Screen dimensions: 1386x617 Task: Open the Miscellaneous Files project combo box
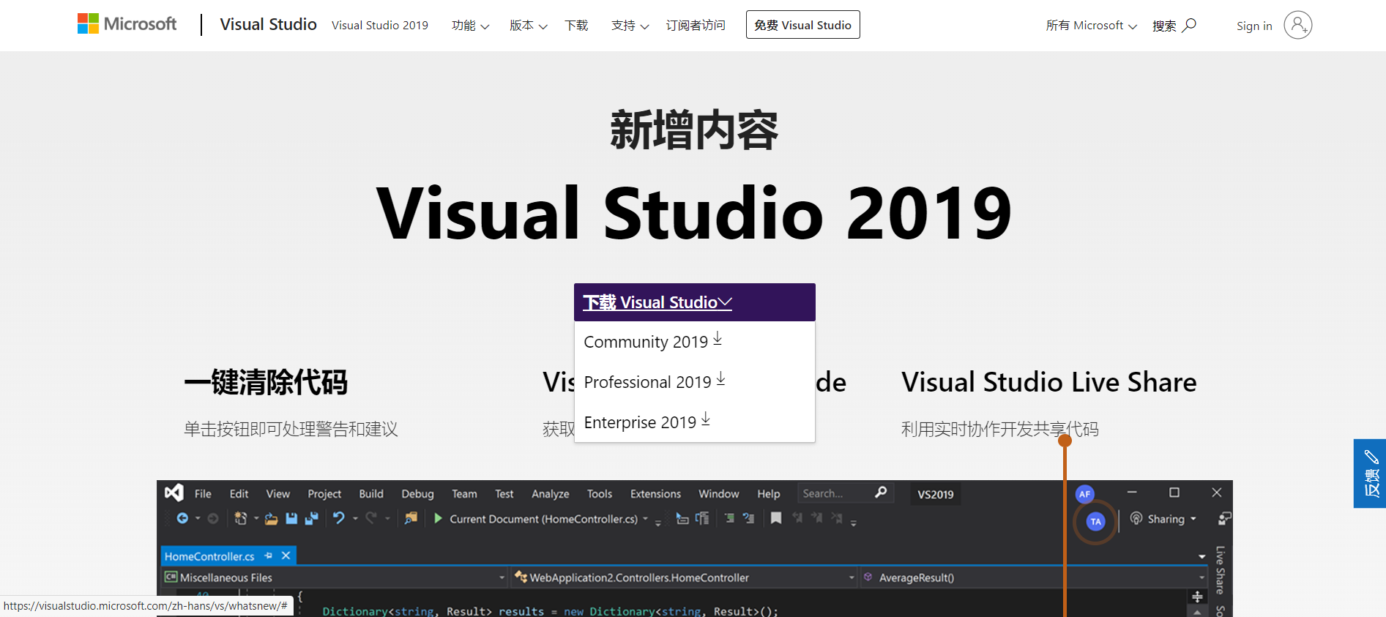point(335,577)
